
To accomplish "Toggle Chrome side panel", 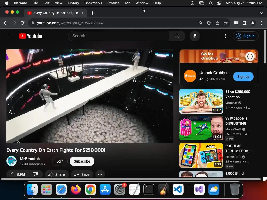I will [x=245, y=23].
